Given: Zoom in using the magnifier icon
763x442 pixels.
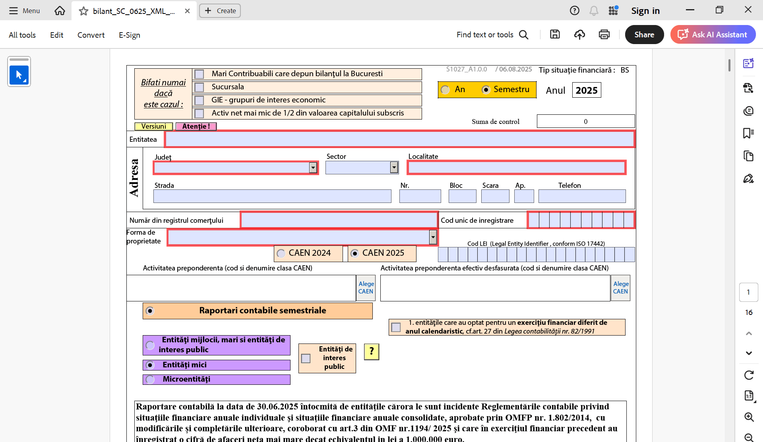Looking at the screenshot, I should click(x=749, y=417).
